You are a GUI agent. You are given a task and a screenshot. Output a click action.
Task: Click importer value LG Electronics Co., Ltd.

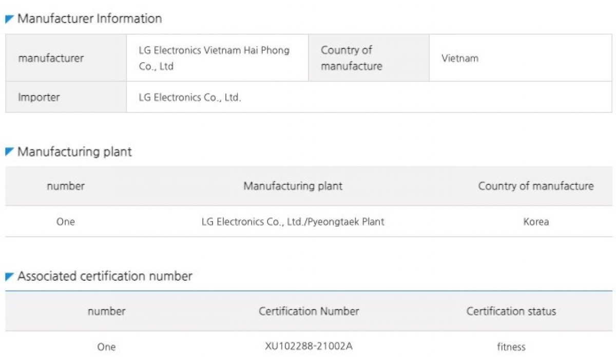(190, 98)
